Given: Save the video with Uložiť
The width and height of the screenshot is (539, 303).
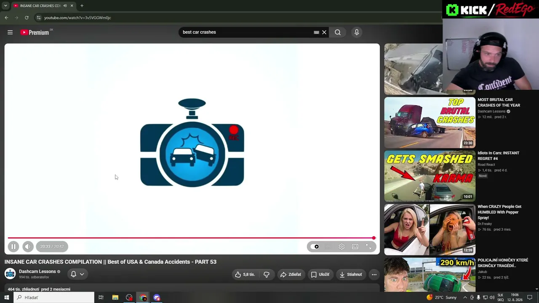Looking at the screenshot, I should (x=320, y=274).
